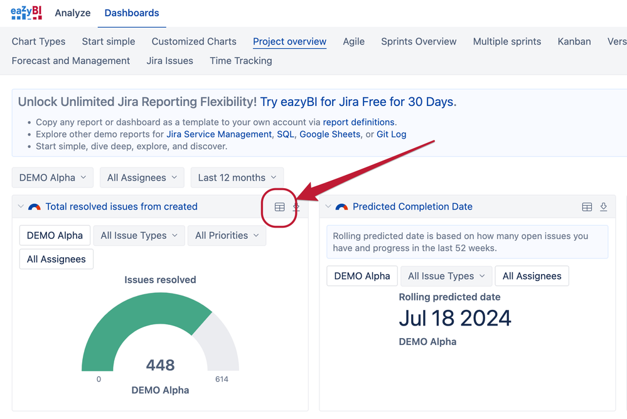
Task: Switch to the Chart Types tab
Action: 38,41
